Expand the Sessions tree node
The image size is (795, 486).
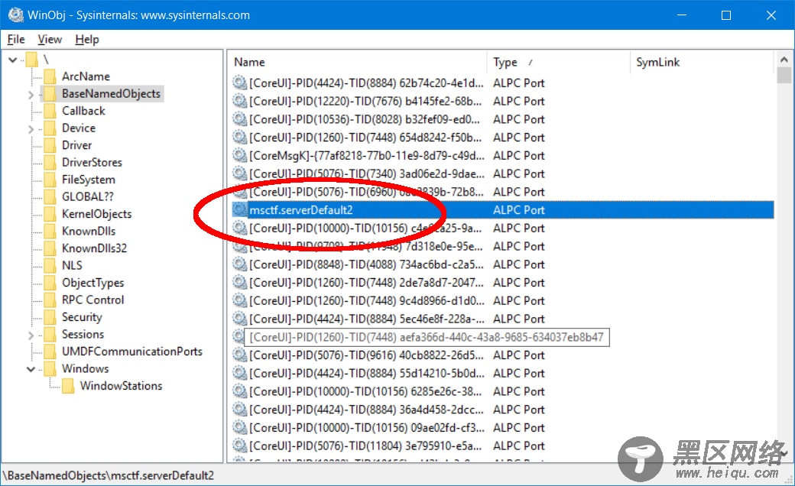(31, 335)
